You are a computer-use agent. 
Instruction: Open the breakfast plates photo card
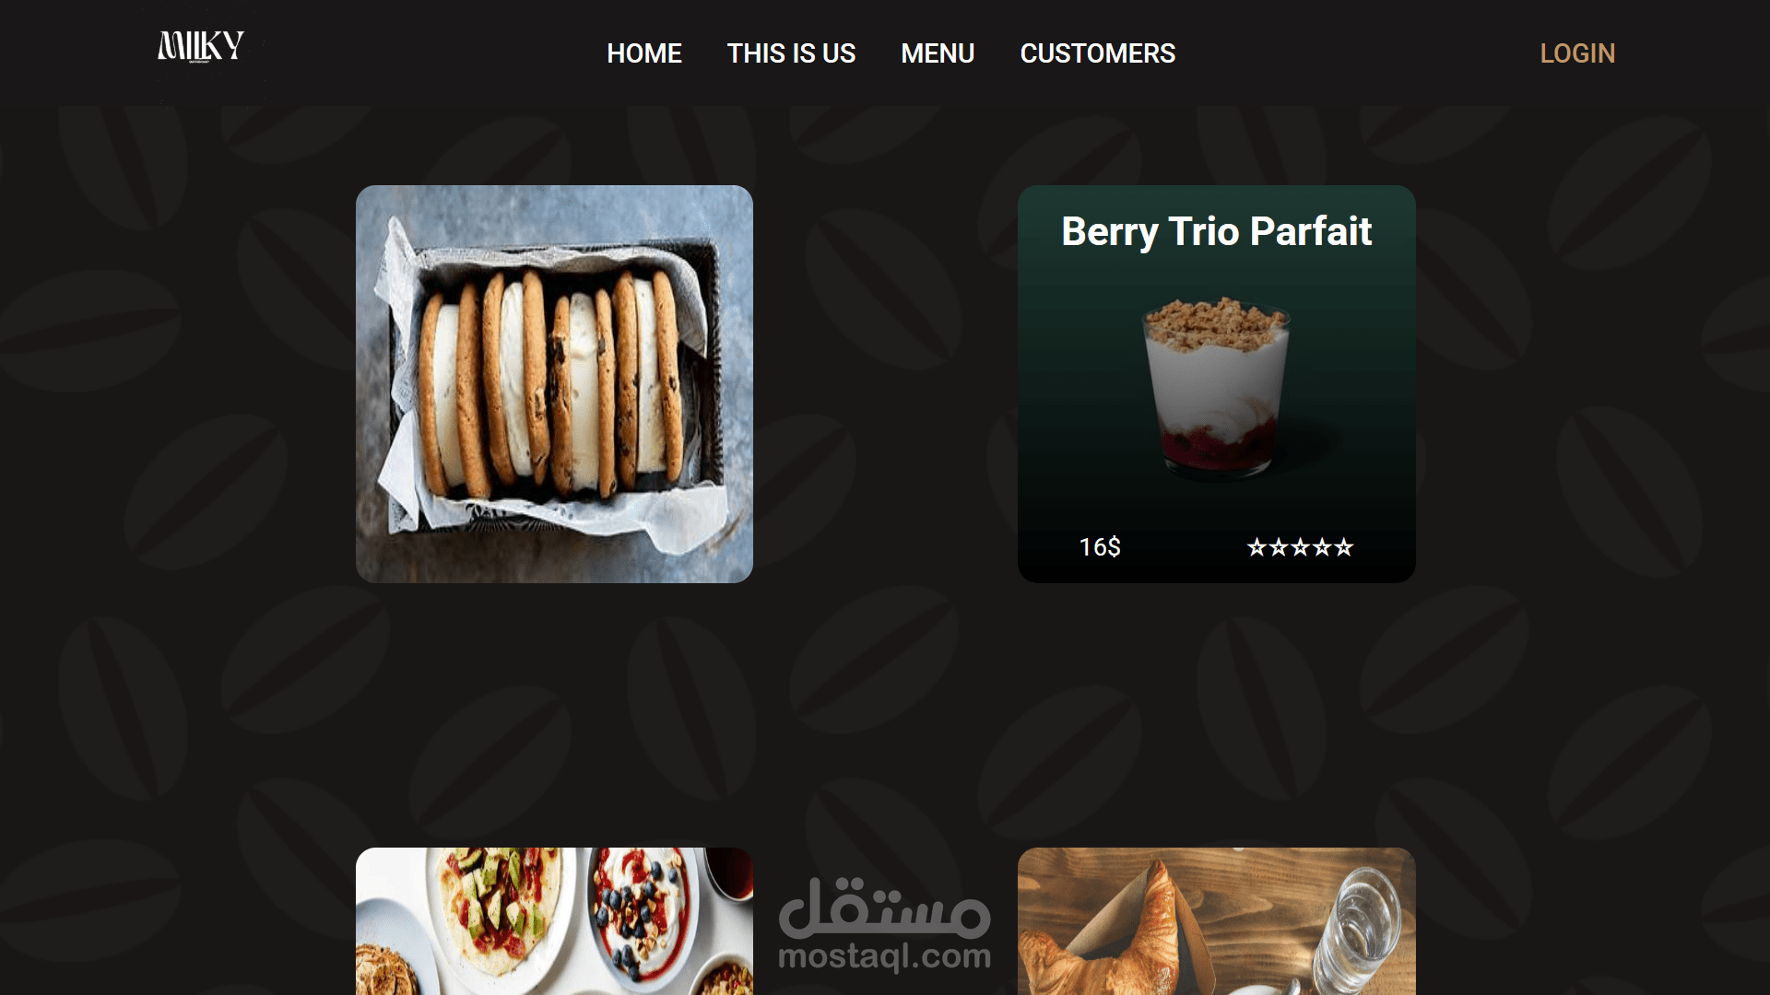point(554,921)
